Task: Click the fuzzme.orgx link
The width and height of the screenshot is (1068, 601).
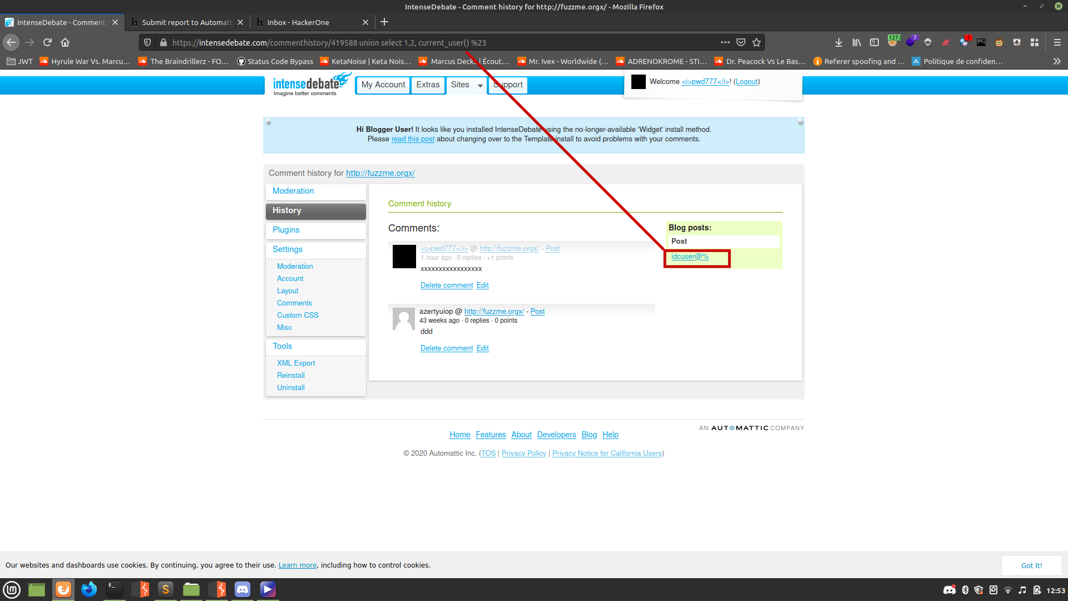Action: point(379,173)
